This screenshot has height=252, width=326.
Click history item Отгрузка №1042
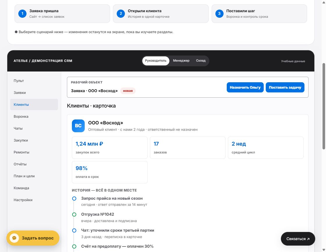(x=98, y=215)
